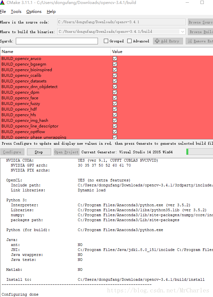Uncheck BUILD_opencv_face value checkbox

tap(115, 98)
